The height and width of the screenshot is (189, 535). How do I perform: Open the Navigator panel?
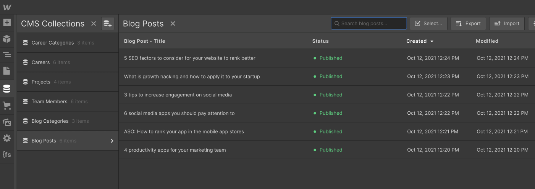click(x=7, y=55)
